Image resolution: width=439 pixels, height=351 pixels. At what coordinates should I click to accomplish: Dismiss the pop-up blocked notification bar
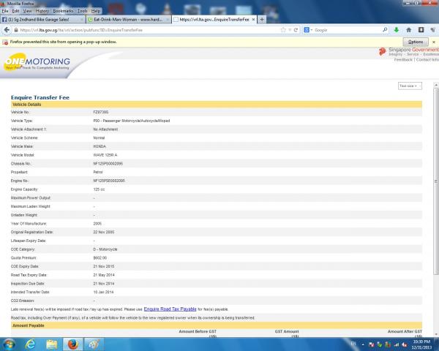pyautogui.click(x=434, y=42)
